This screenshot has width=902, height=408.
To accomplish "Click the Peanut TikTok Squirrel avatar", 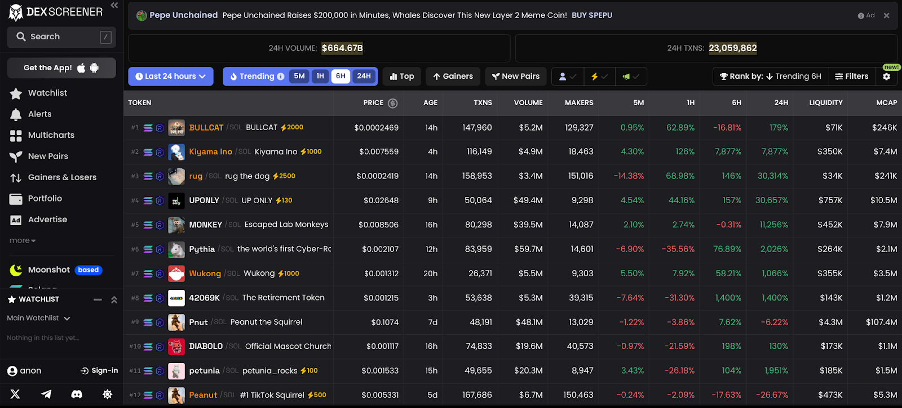I will (176, 395).
